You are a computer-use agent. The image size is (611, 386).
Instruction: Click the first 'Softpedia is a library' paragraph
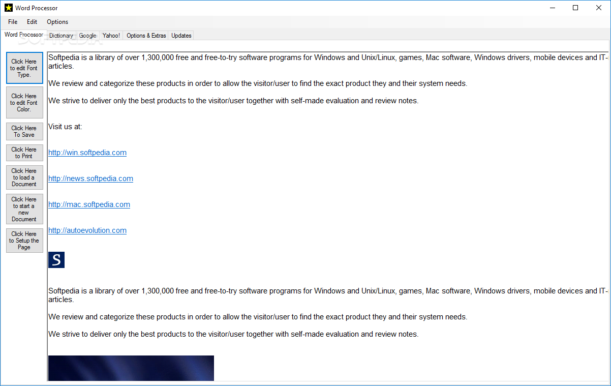click(328, 62)
